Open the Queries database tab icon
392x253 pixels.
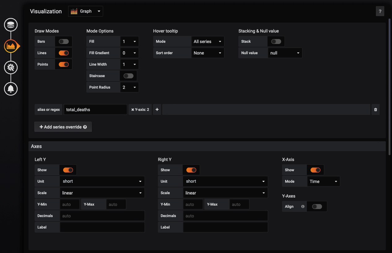11,25
